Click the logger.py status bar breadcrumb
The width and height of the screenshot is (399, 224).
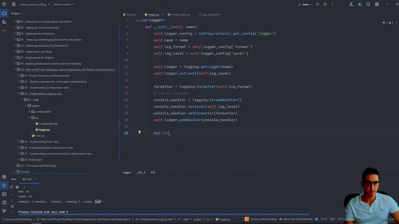(x=223, y=219)
